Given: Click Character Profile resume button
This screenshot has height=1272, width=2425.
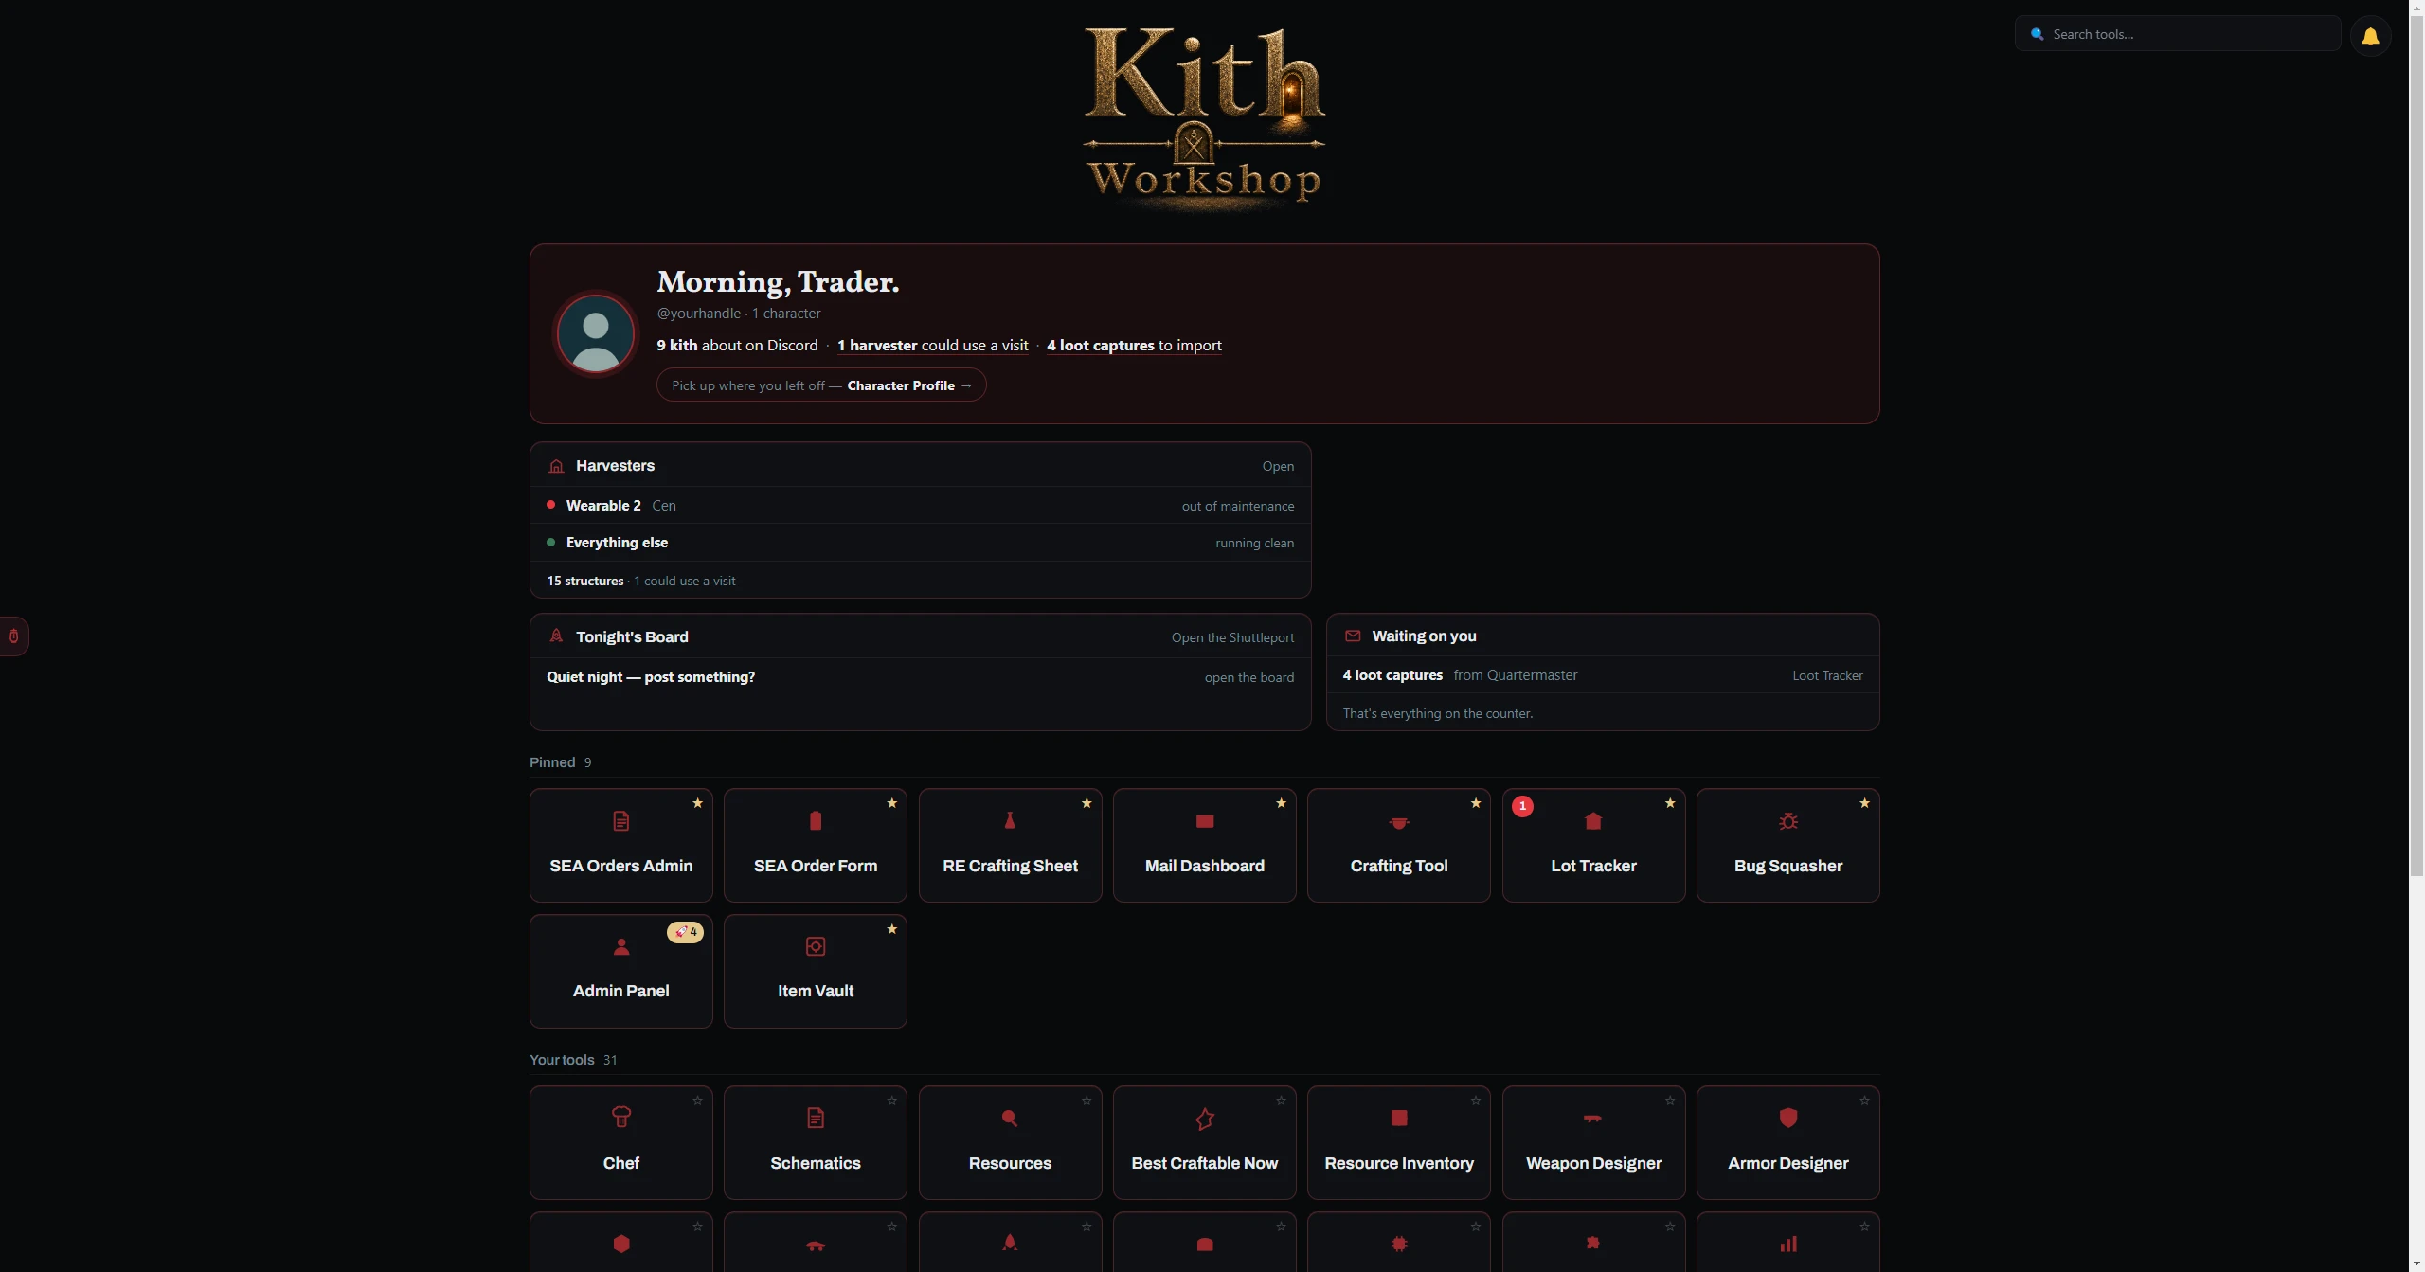Looking at the screenshot, I should (x=821, y=385).
